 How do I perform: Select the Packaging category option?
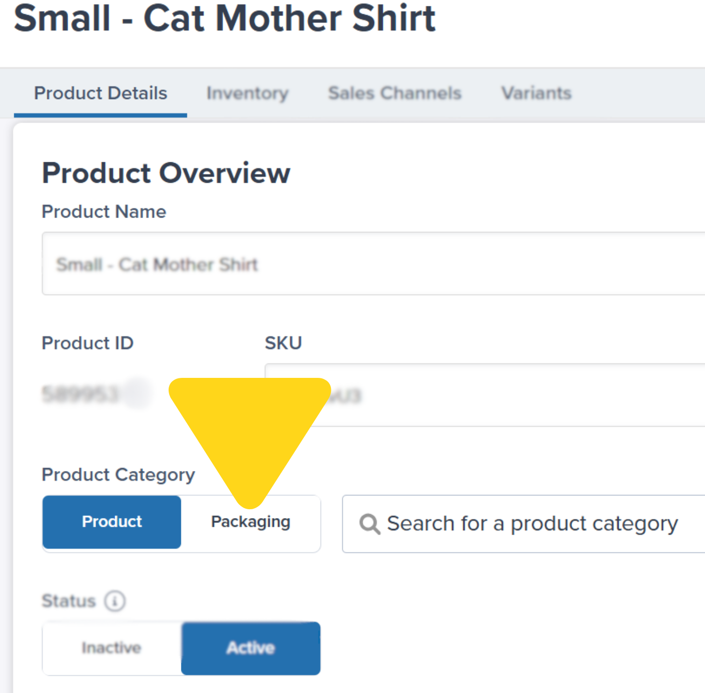point(250,522)
